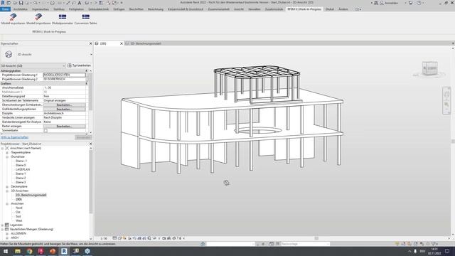Toggle Select pinned elements in status bar
Screen dimensions: 455x256
409,244
